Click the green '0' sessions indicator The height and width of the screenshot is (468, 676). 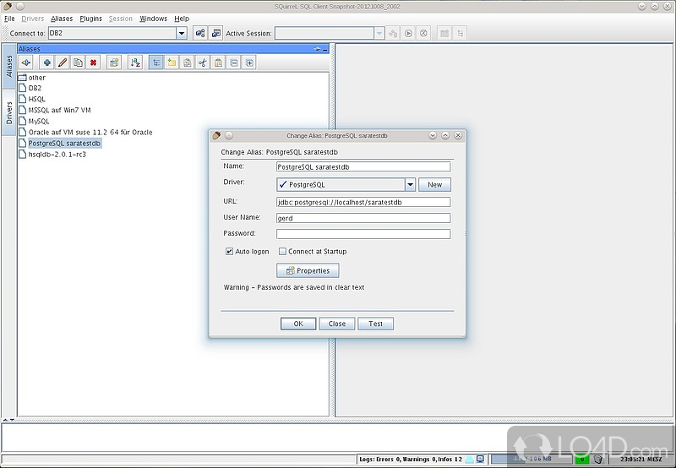click(582, 459)
